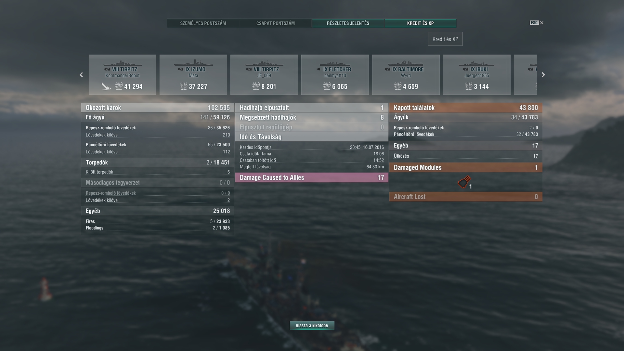Click the Damage Caused to Allies row
Image resolution: width=624 pixels, height=351 pixels.
[x=312, y=177]
